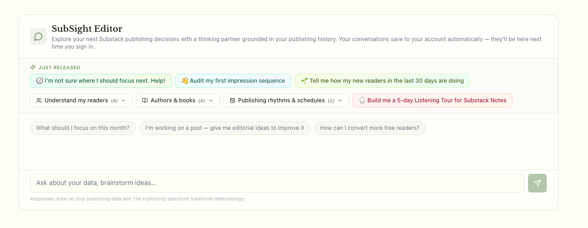588x228 pixels.
Task: Expand the Authors & books chevron
Action: tap(211, 100)
